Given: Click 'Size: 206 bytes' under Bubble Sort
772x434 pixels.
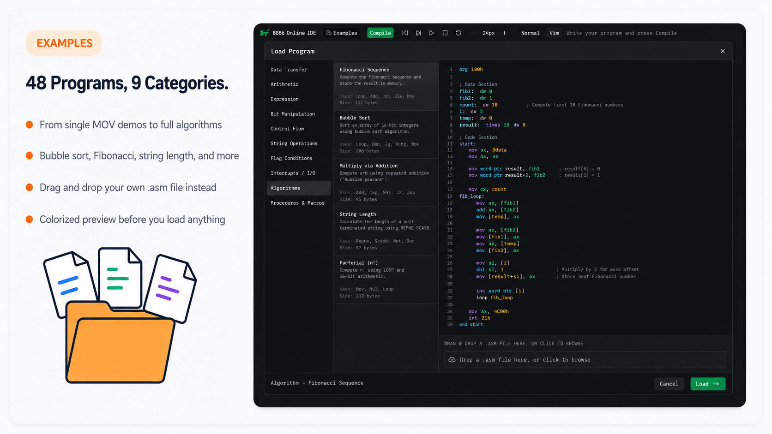Looking at the screenshot, I should [359, 151].
